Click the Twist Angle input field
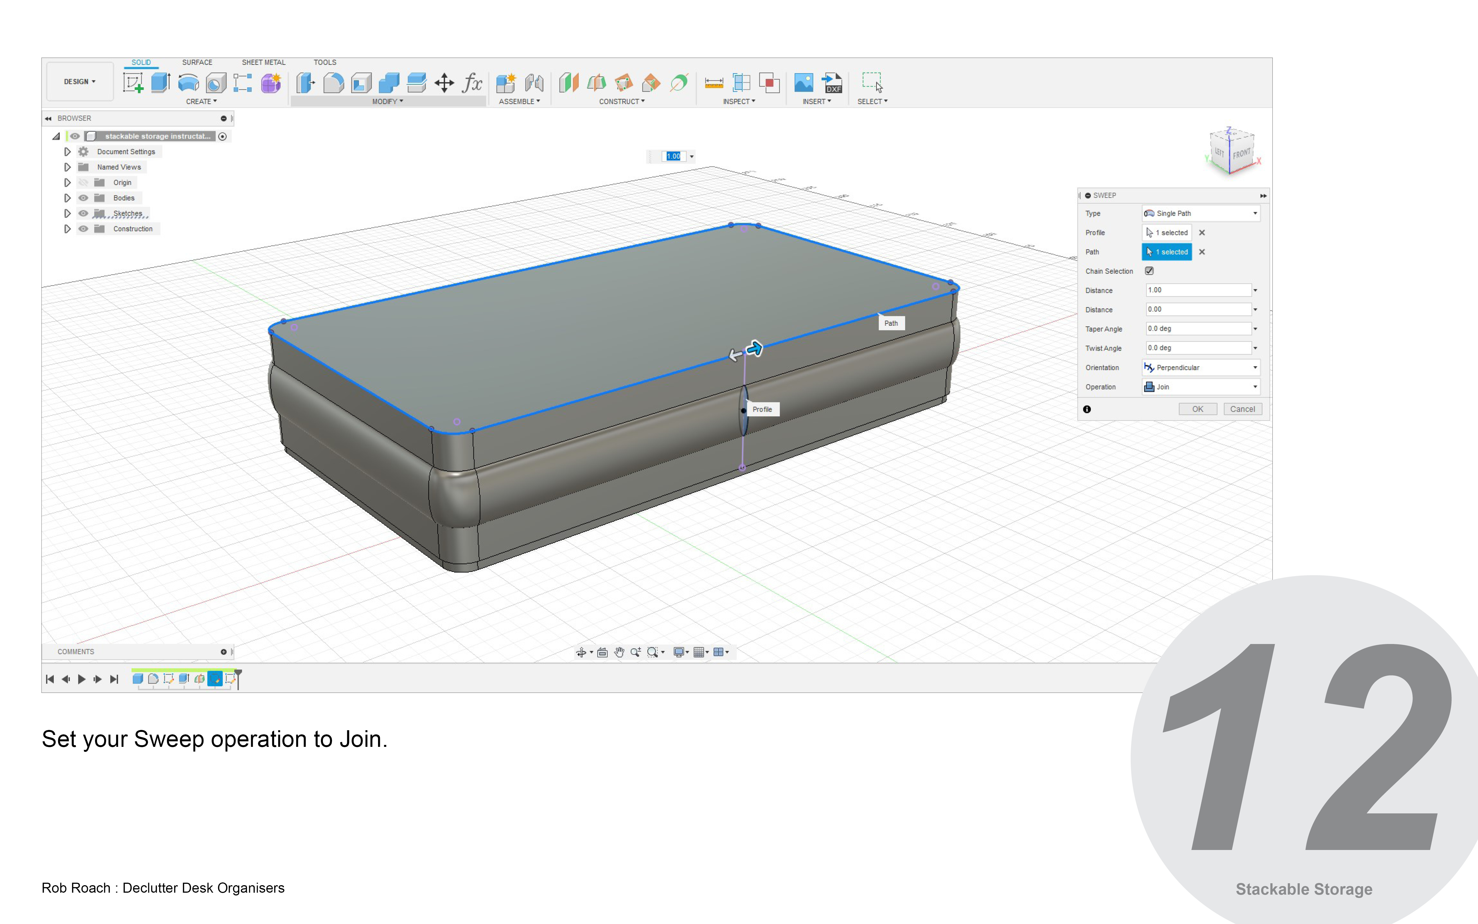 [x=1198, y=348]
